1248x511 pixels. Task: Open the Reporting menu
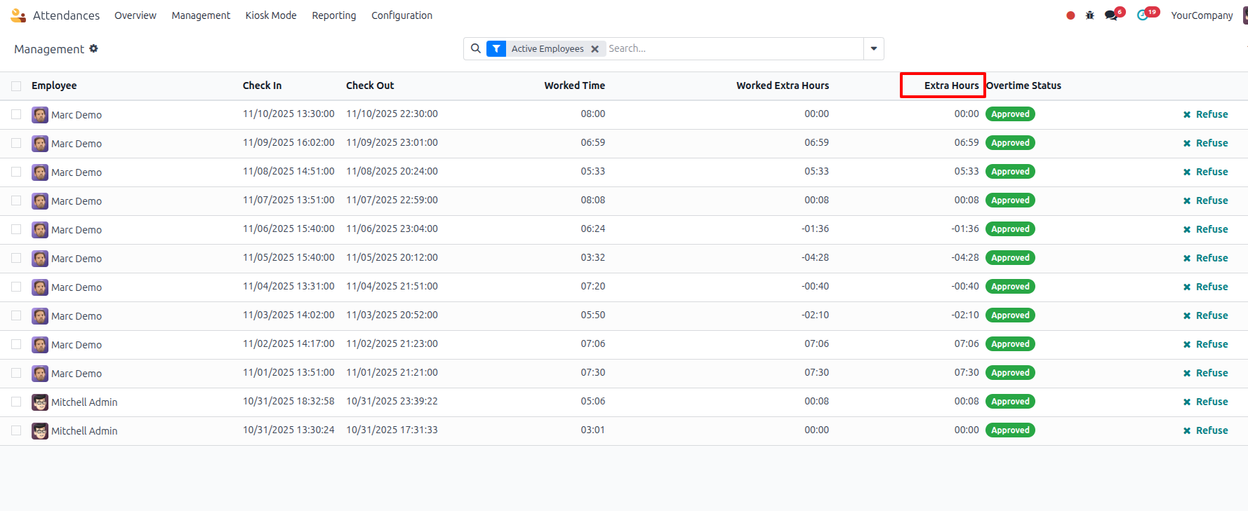pos(333,15)
